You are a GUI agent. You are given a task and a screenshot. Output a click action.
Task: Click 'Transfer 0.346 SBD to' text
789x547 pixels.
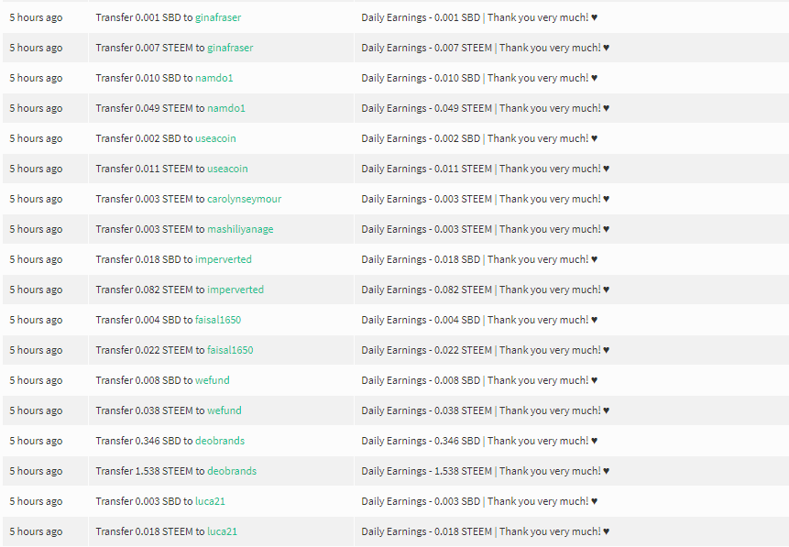coord(144,441)
